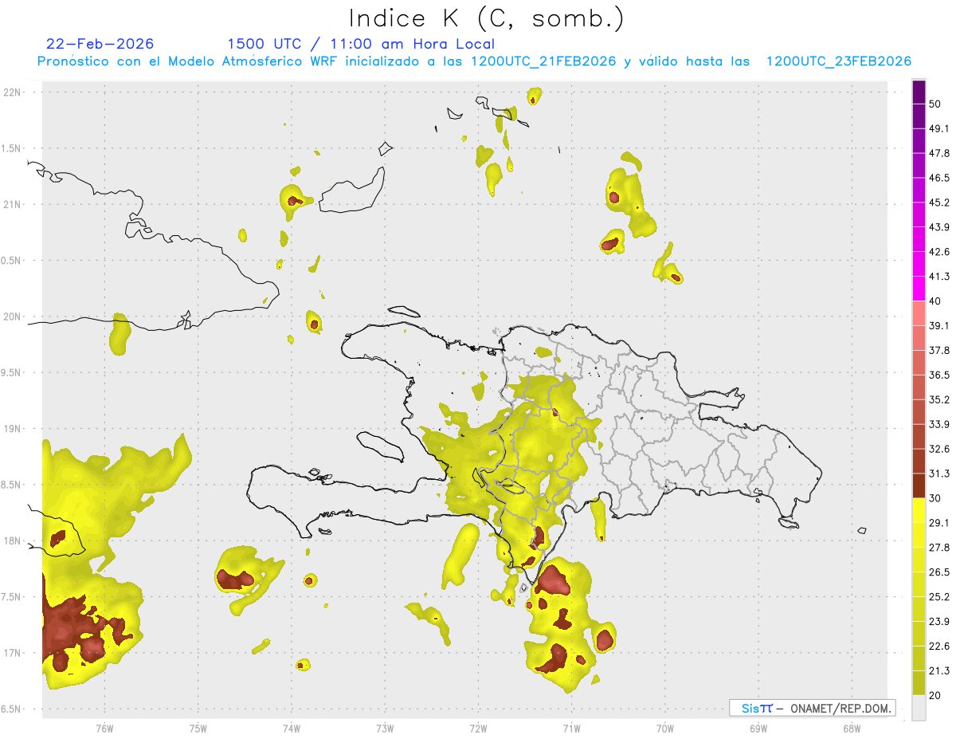Image resolution: width=956 pixels, height=739 pixels.
Task: Click the "70W" longitude axis label
Action: click(x=665, y=729)
